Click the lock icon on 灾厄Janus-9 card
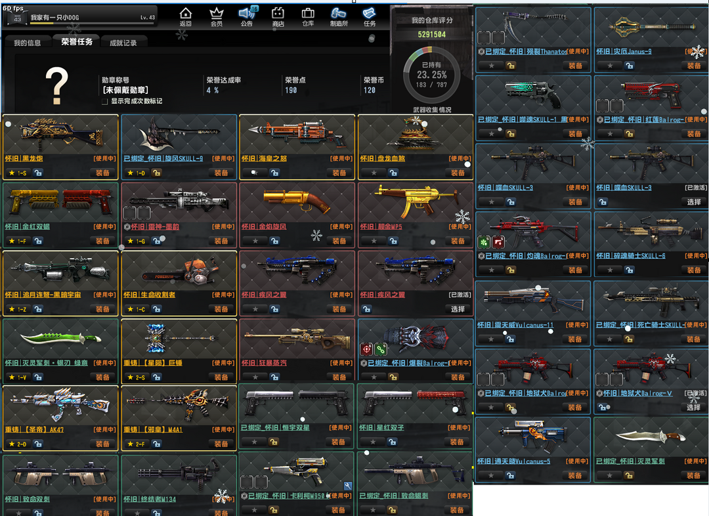Image resolution: width=709 pixels, height=516 pixels. pyautogui.click(x=630, y=66)
